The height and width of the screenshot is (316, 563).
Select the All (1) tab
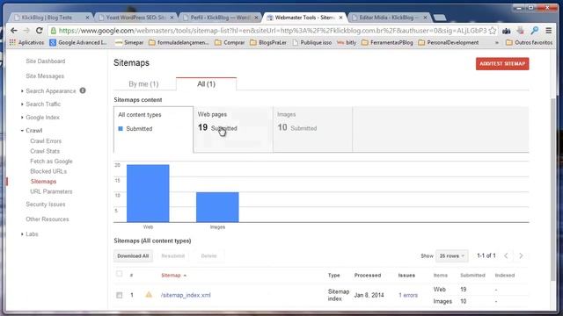pyautogui.click(x=206, y=84)
